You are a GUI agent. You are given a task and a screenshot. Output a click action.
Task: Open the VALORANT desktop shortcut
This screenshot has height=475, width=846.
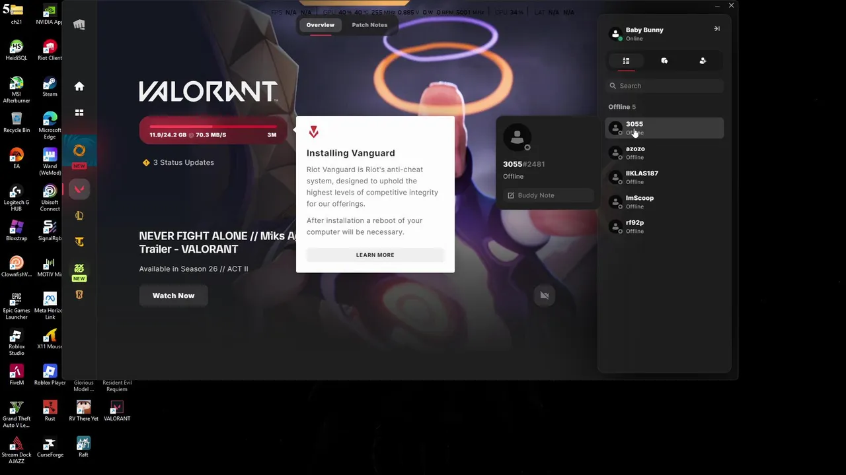(x=117, y=411)
